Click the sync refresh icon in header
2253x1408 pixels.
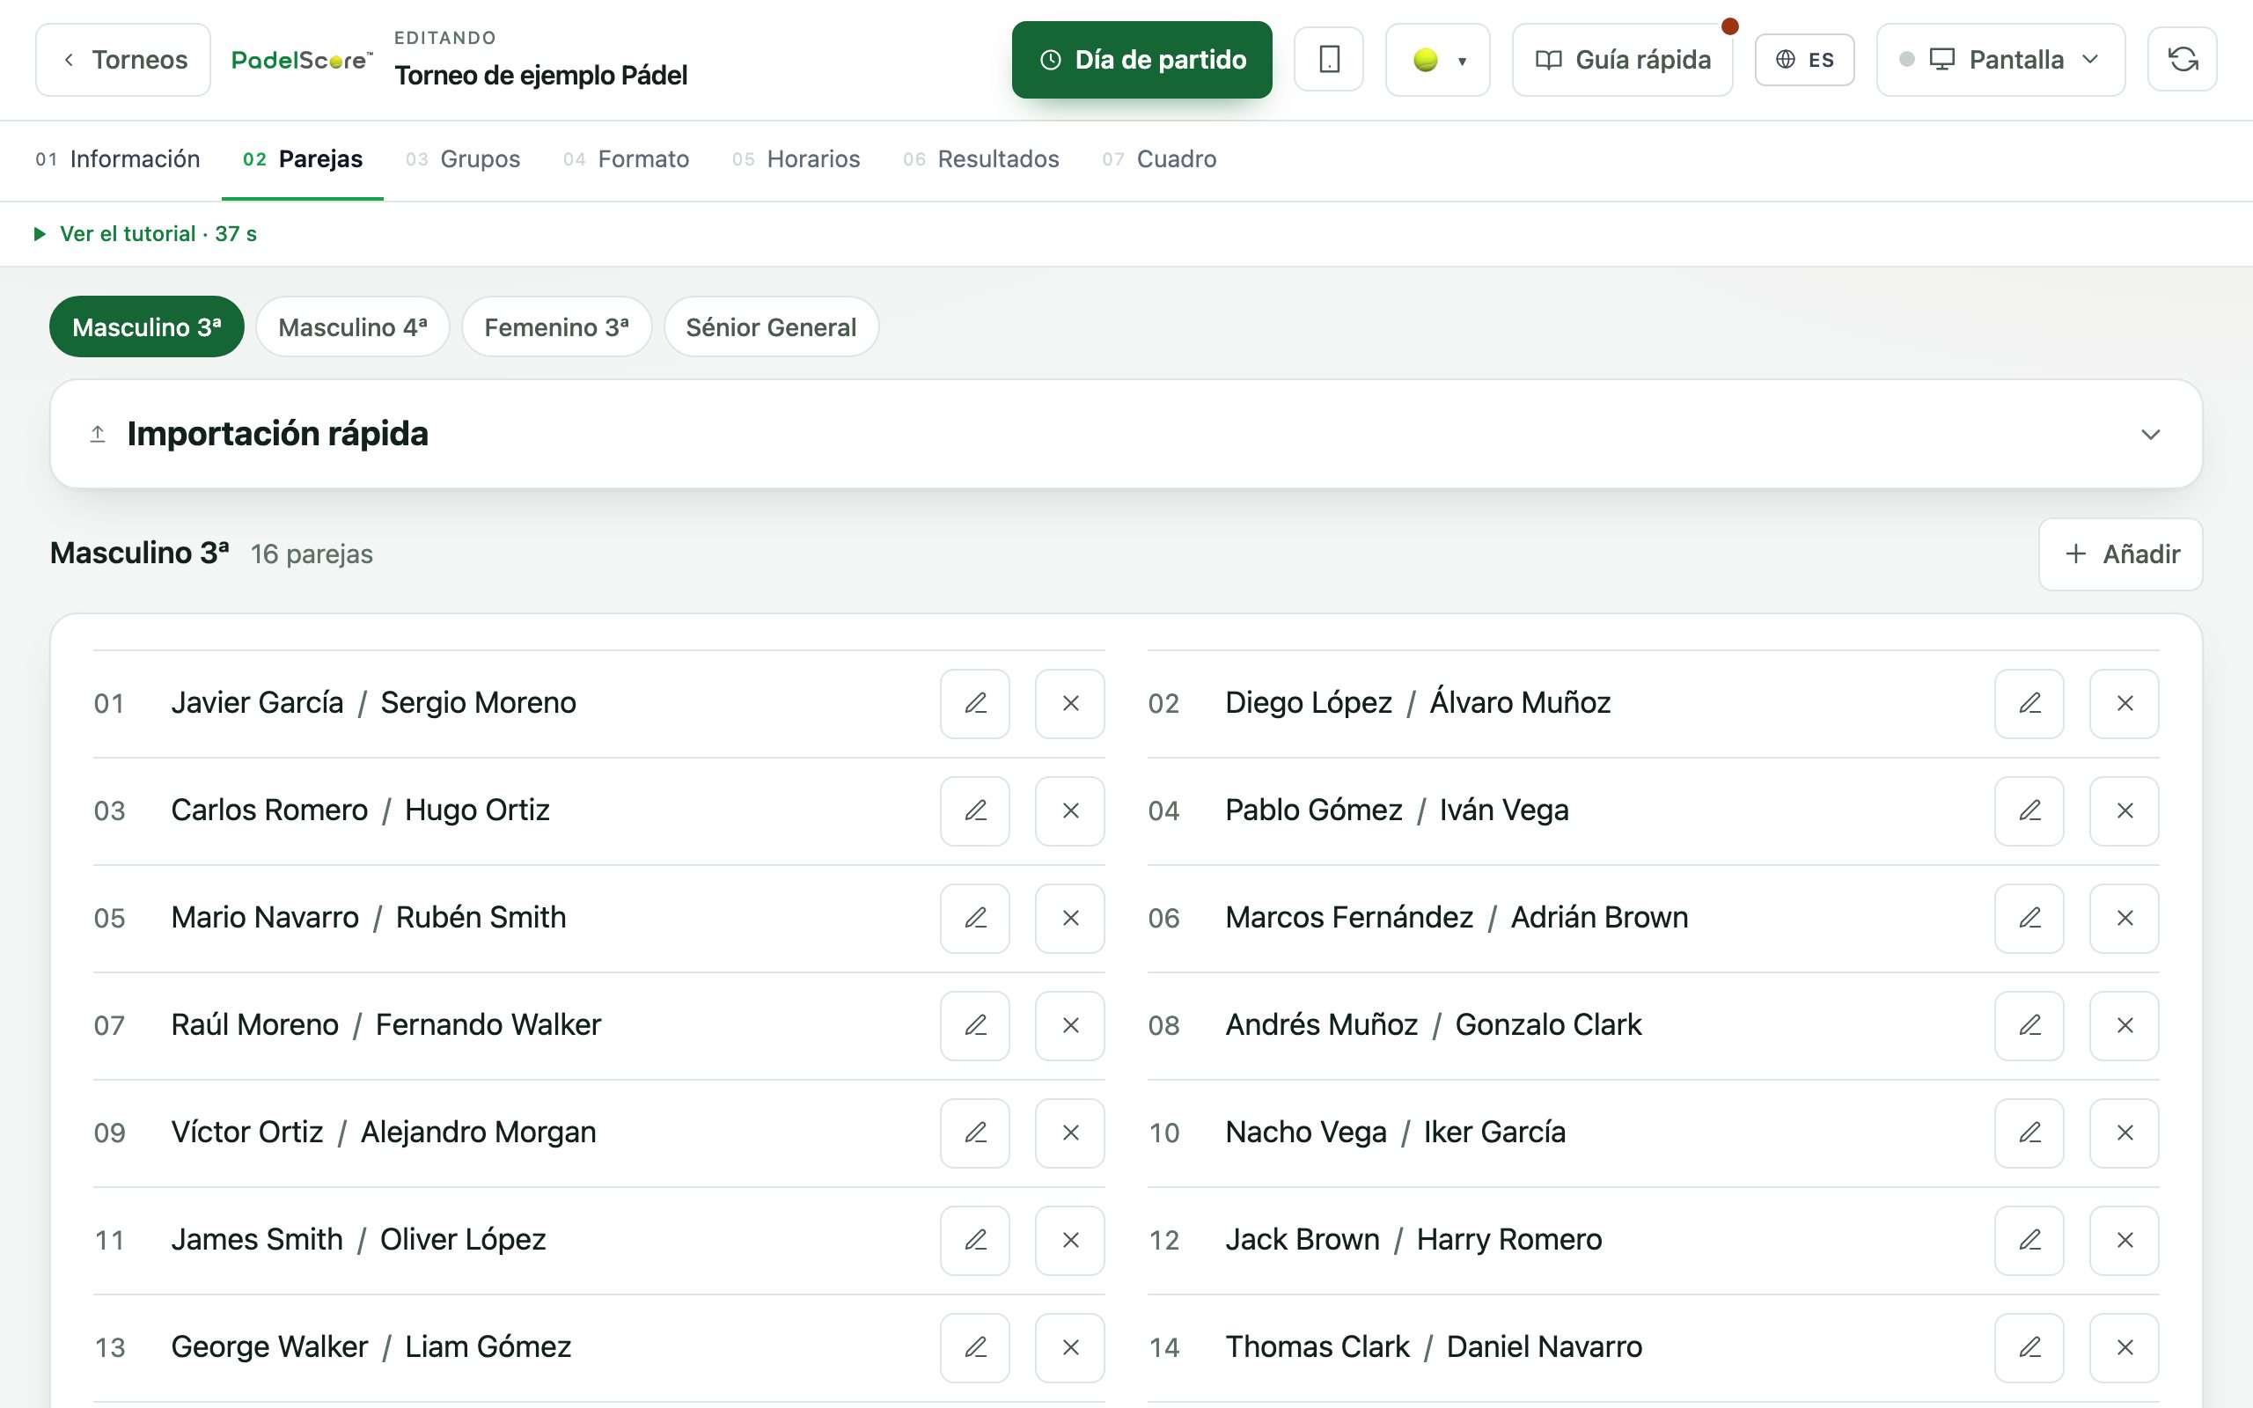(x=2182, y=60)
